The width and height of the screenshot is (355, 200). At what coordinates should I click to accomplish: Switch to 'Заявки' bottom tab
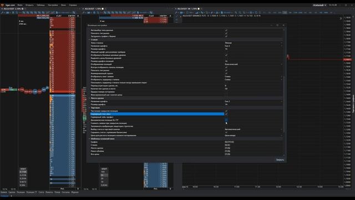click(x=4, y=192)
